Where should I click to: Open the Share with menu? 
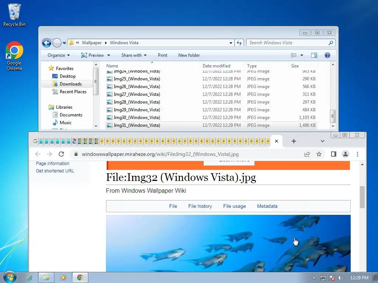134,55
